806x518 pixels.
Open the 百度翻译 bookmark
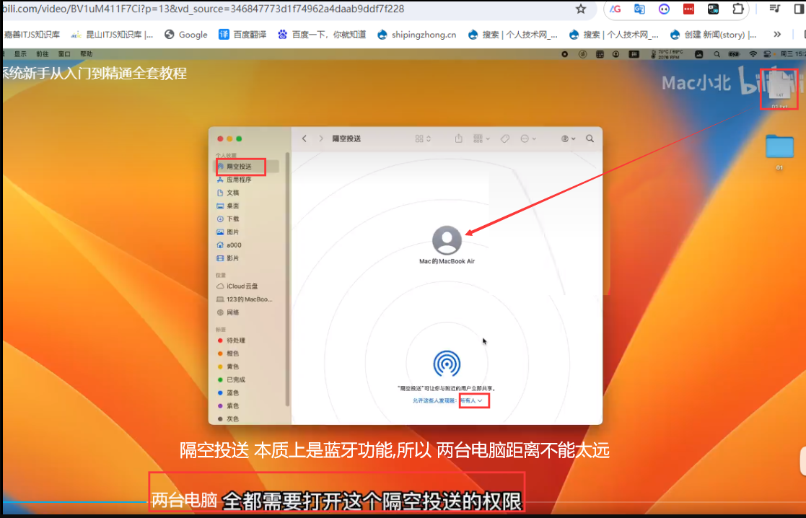(x=242, y=35)
